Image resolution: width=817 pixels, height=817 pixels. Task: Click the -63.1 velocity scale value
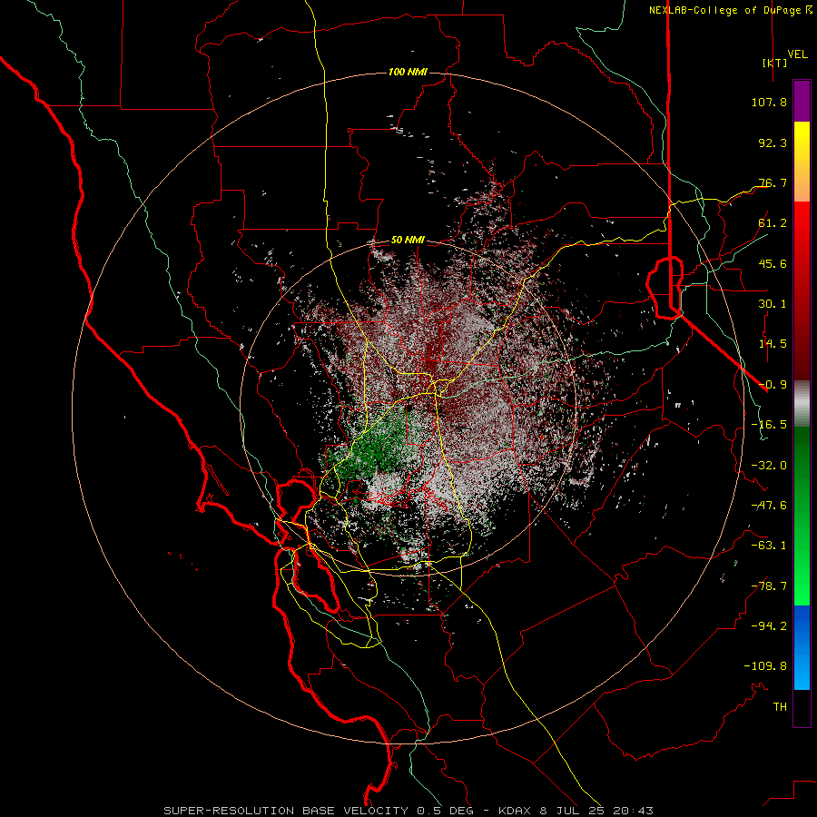coord(769,546)
